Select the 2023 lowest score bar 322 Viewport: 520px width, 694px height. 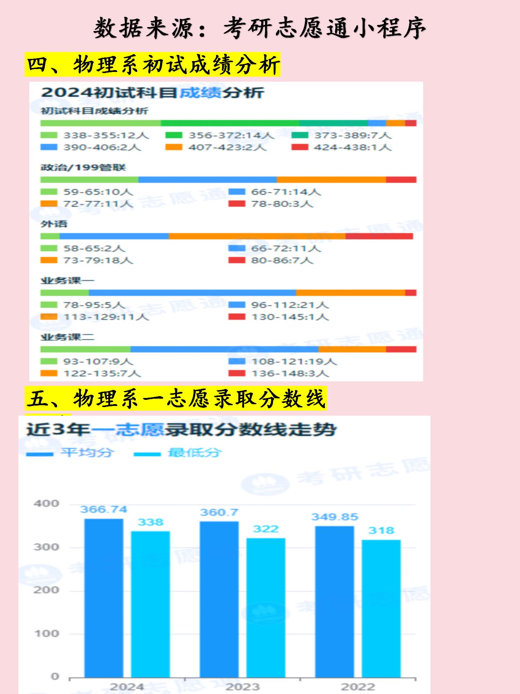(266, 608)
